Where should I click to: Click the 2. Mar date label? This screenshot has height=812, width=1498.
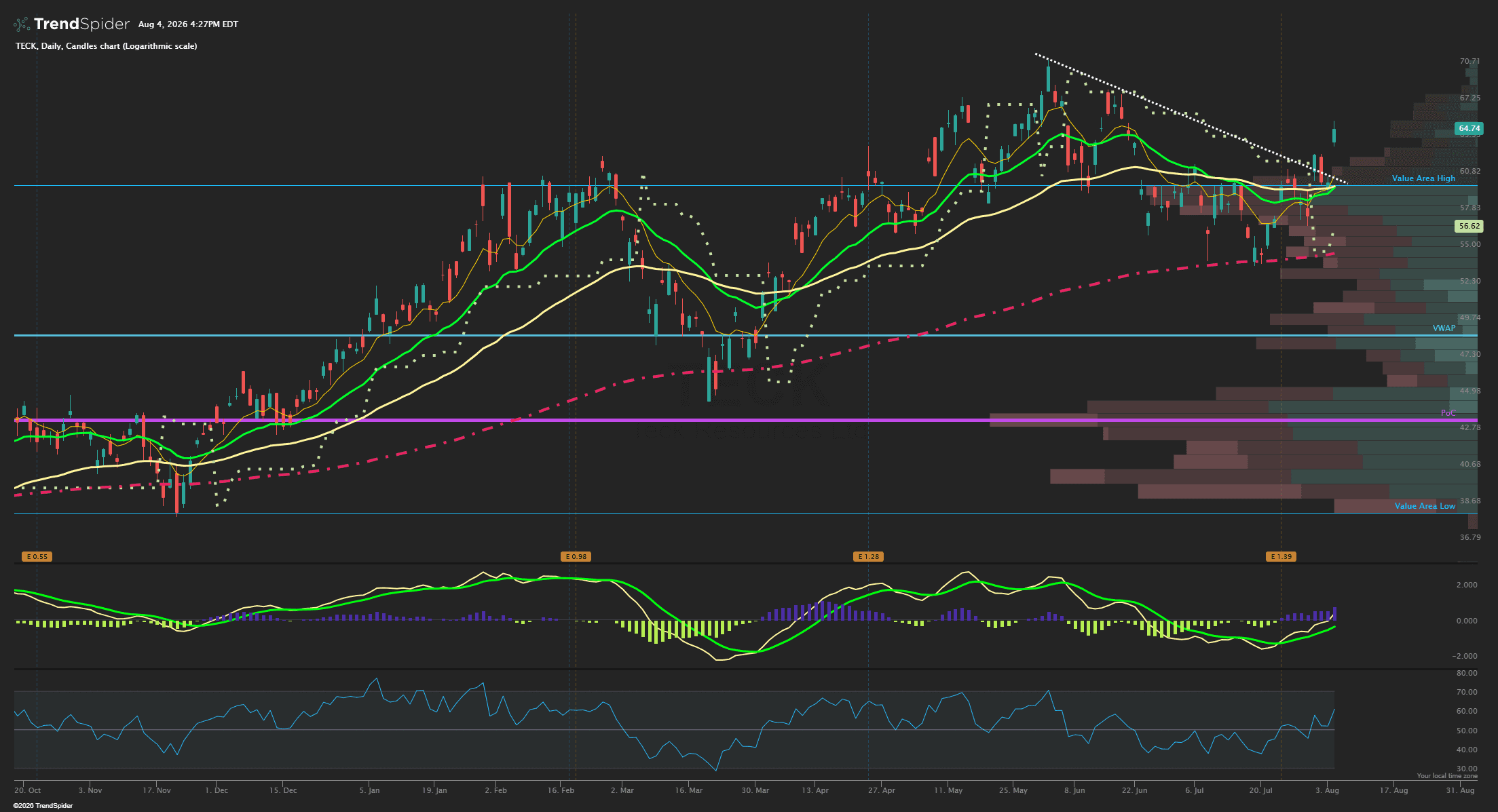(622, 790)
